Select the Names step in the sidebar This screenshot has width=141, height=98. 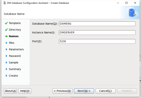tap(14, 36)
